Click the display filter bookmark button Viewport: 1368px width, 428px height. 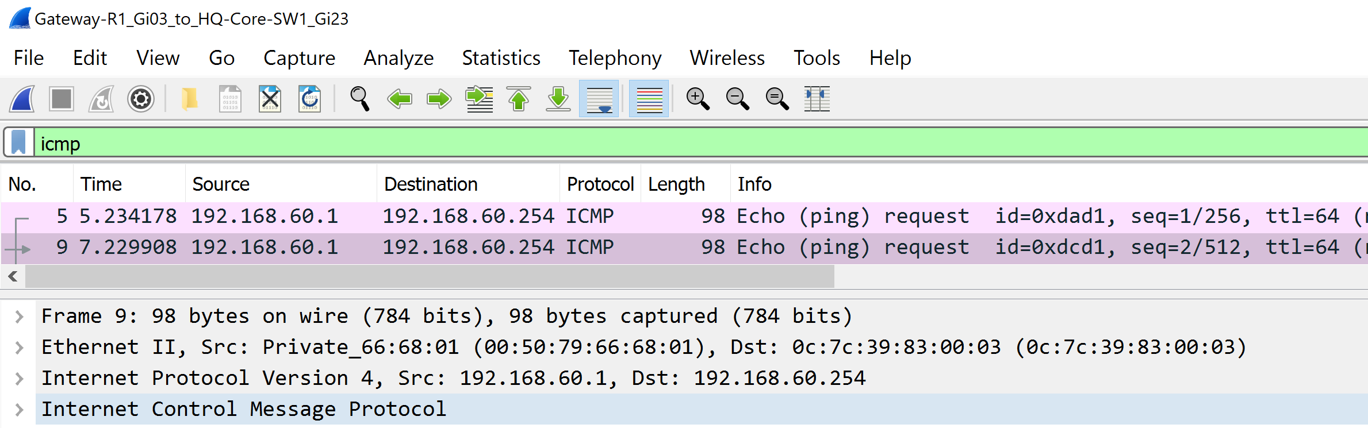(x=19, y=142)
